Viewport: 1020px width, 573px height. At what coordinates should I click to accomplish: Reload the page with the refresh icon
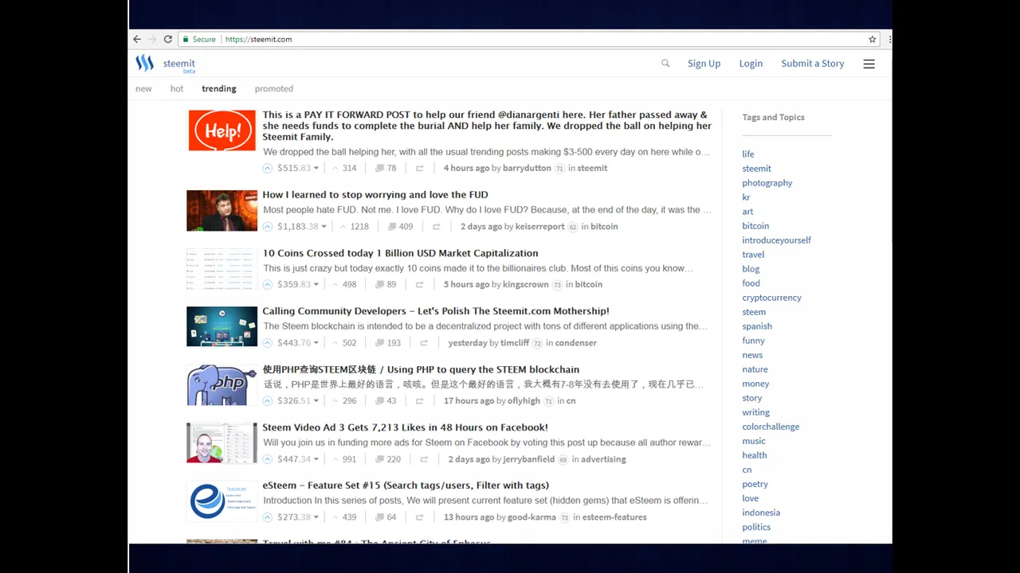pos(168,39)
